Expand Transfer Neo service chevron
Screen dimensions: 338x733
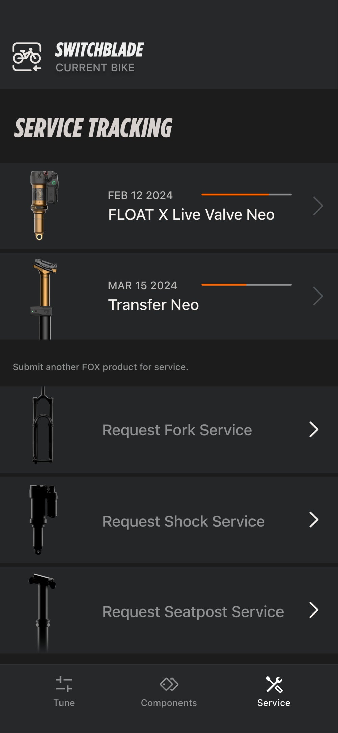(x=318, y=296)
